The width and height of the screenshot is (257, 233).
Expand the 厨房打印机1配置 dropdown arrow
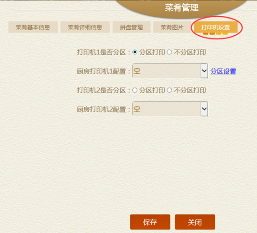point(204,71)
